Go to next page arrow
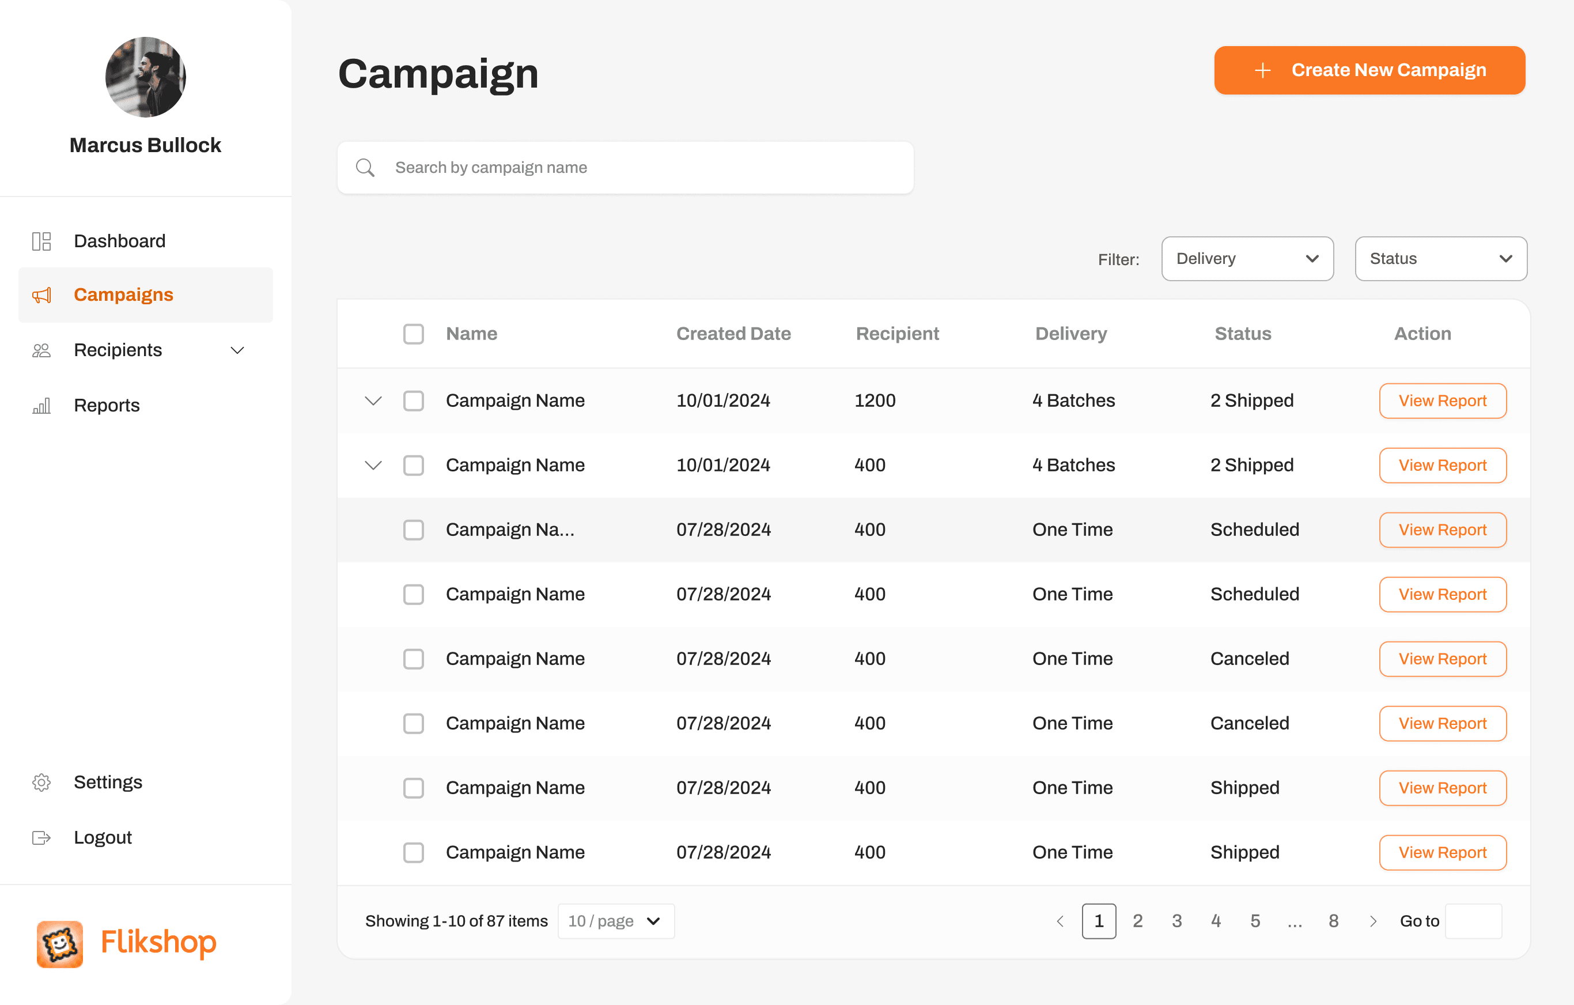Viewport: 1574px width, 1005px height. (1373, 921)
